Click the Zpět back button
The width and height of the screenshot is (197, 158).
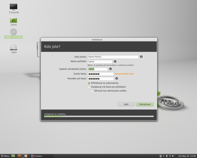click(x=126, y=104)
